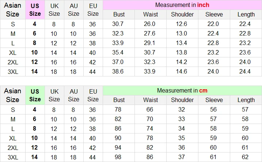The height and width of the screenshot is (162, 262).
Task: Click the Sleeve header in the cm table
Action: coord(214,100)
